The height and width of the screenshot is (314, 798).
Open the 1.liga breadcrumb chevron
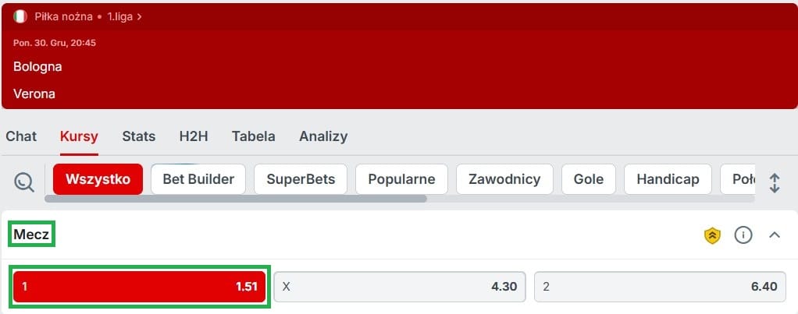tap(140, 17)
